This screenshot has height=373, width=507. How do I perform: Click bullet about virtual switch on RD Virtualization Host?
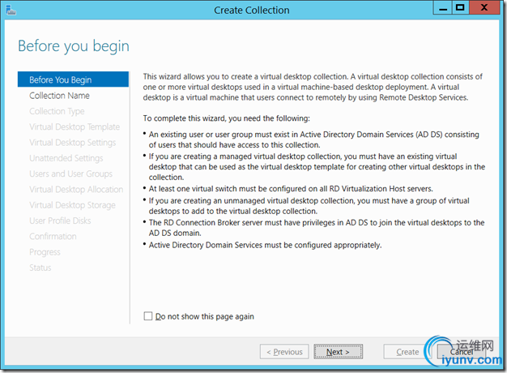coord(291,188)
